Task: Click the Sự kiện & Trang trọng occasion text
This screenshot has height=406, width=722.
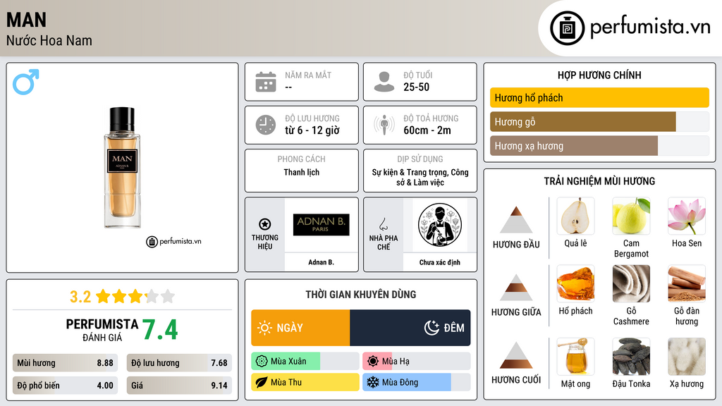Action: point(420,177)
